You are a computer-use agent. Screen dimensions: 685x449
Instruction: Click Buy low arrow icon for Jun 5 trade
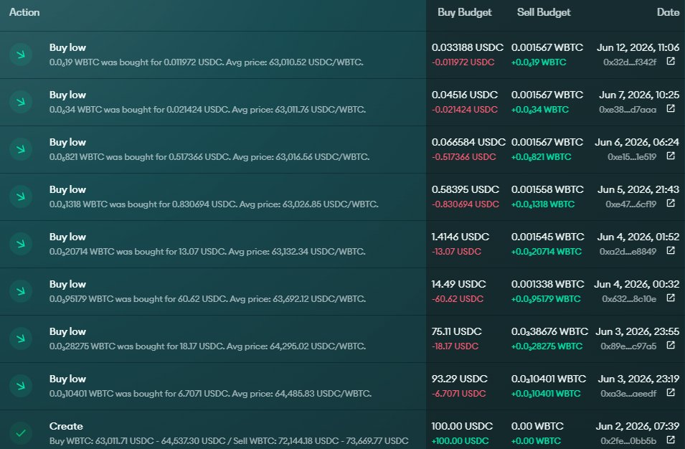[x=21, y=197]
